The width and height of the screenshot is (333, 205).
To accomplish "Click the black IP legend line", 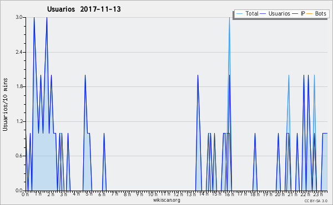I will tap(295, 13).
